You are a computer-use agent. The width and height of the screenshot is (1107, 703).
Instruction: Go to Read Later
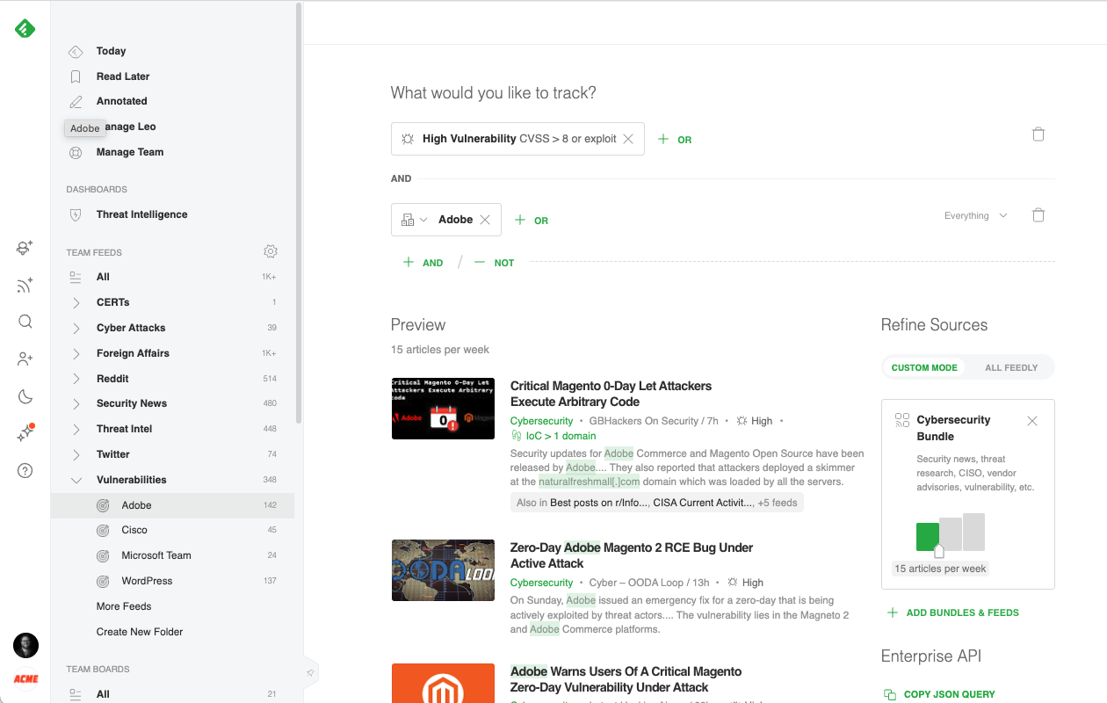pyautogui.click(x=122, y=76)
